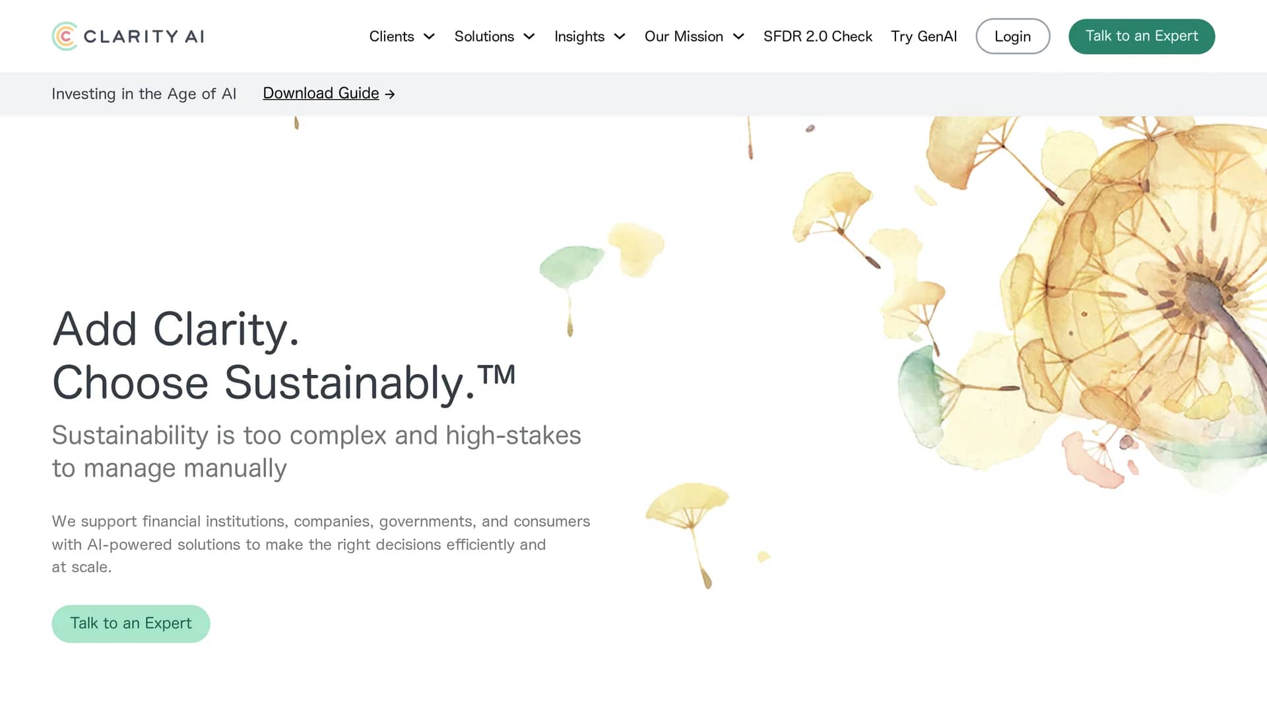Click the Login button
This screenshot has height=713, width=1267.
pos(1013,36)
